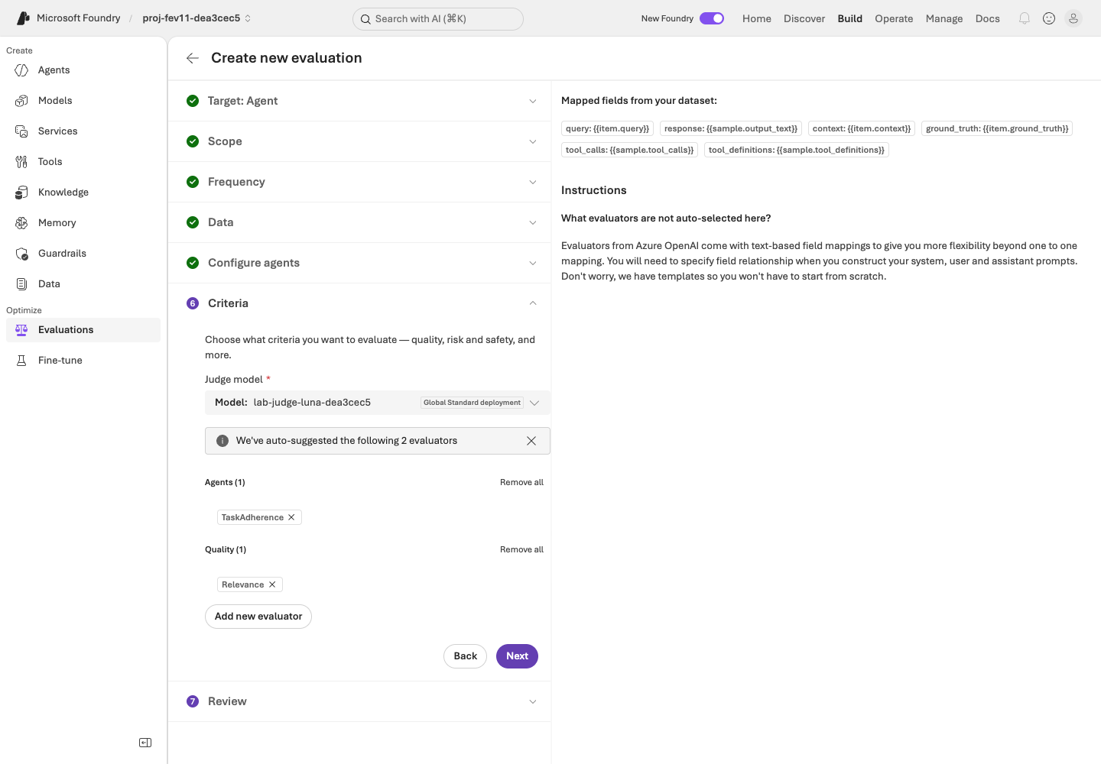The height and width of the screenshot is (764, 1101).
Task: Open the Fine-tune flask icon
Action: 21,361
